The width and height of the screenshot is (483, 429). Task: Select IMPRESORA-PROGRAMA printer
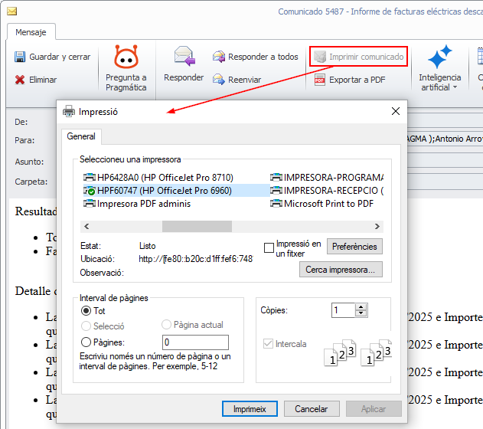(x=327, y=178)
